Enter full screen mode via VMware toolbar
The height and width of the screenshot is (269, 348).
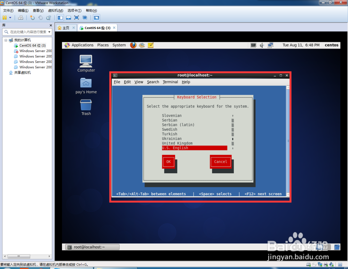(x=77, y=18)
